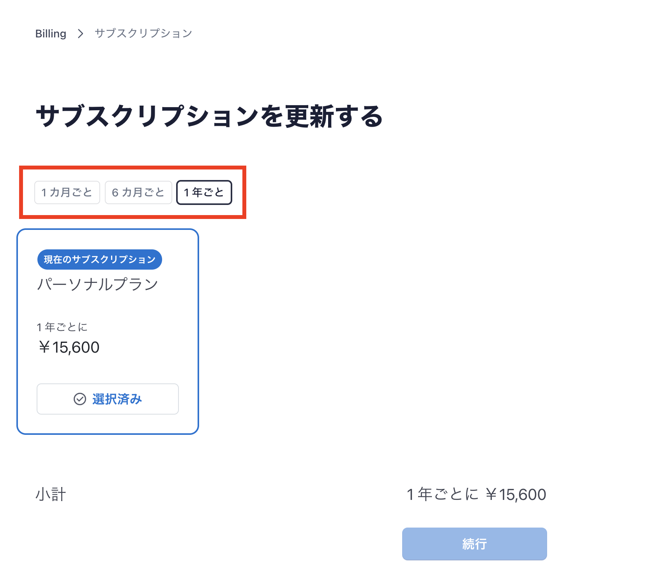Screen dimensions: 650x579
Task: Click the 続行 continue button
Action: tap(475, 544)
